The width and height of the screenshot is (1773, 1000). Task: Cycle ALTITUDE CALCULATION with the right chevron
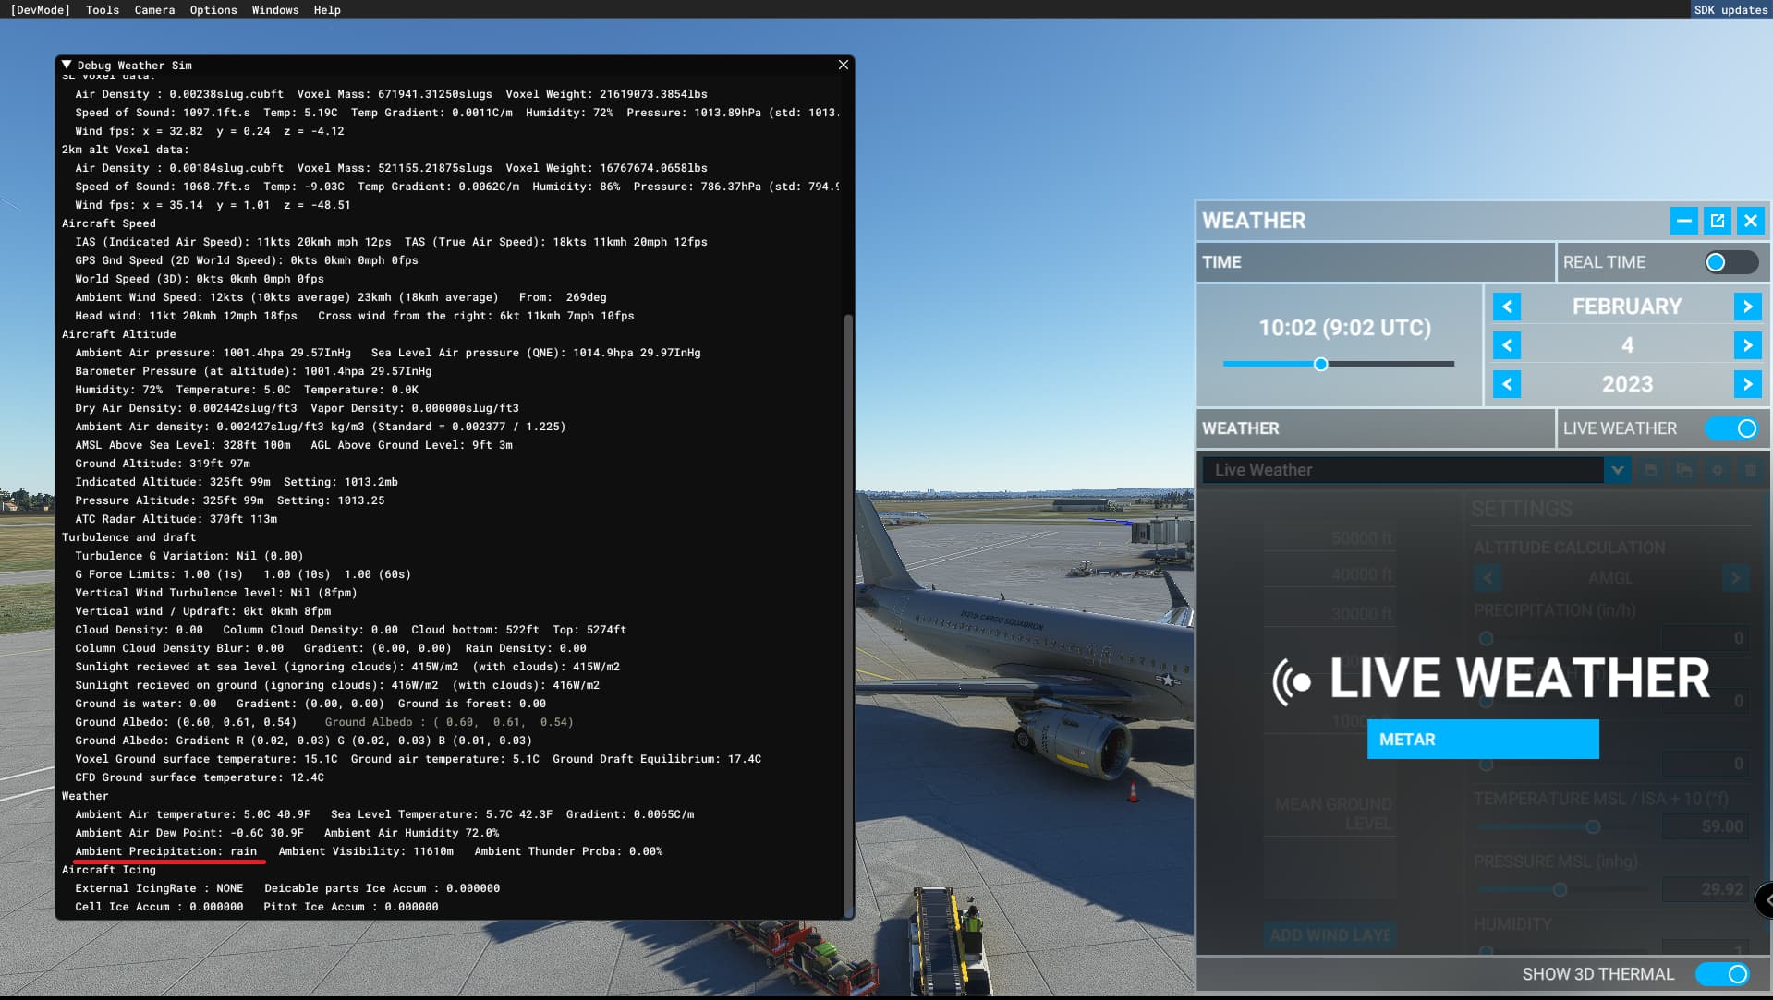pos(1735,577)
